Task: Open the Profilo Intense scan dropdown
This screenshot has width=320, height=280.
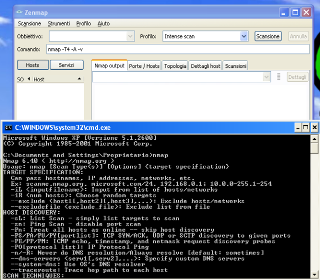Action: [x=244, y=36]
